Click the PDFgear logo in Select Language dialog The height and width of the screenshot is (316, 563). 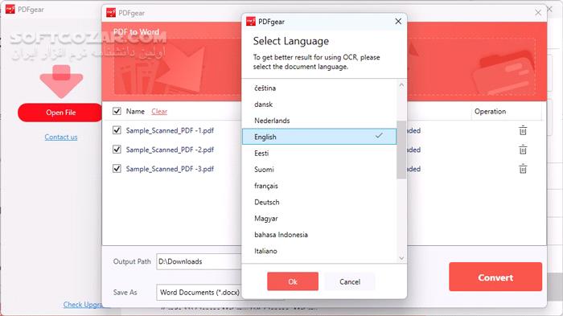[251, 22]
